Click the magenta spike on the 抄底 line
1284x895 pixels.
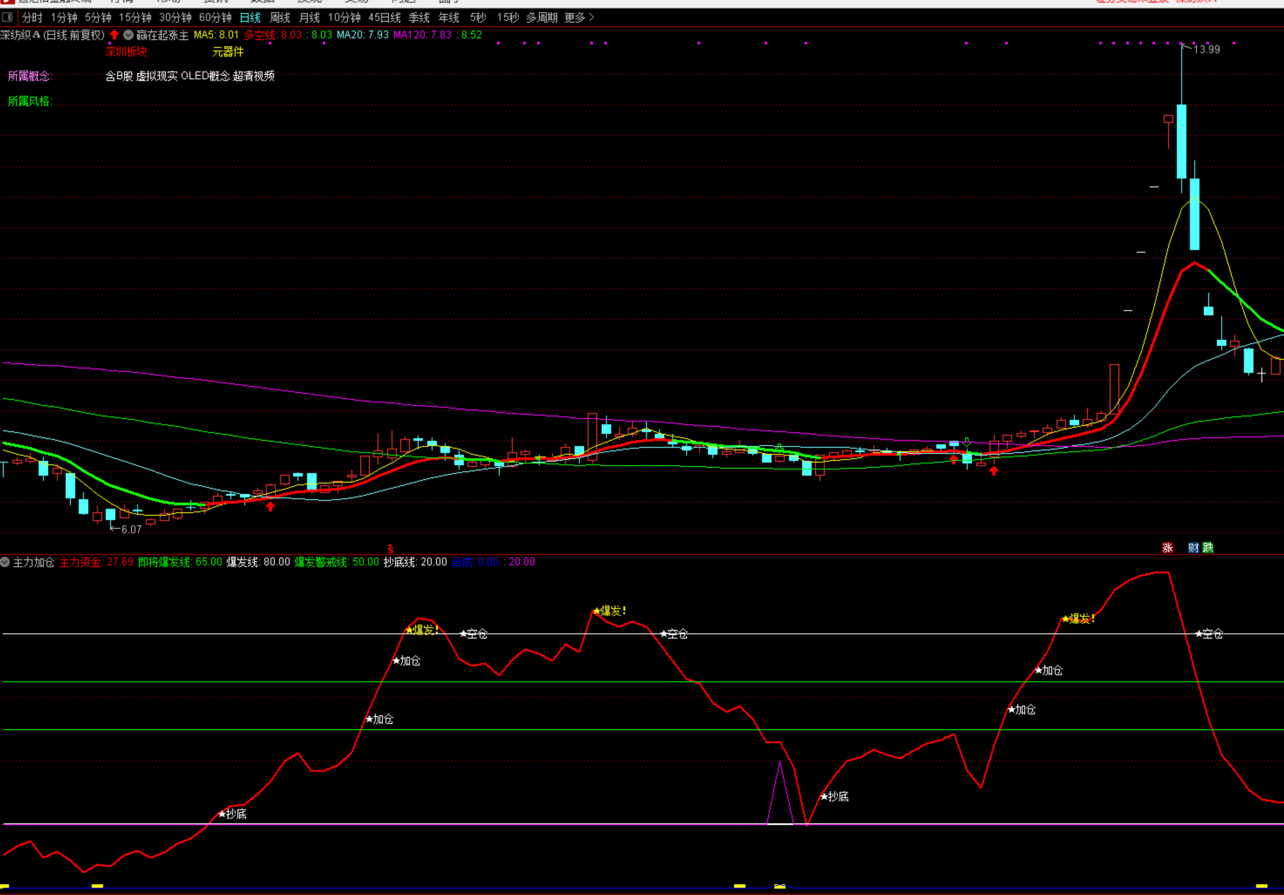coord(780,792)
